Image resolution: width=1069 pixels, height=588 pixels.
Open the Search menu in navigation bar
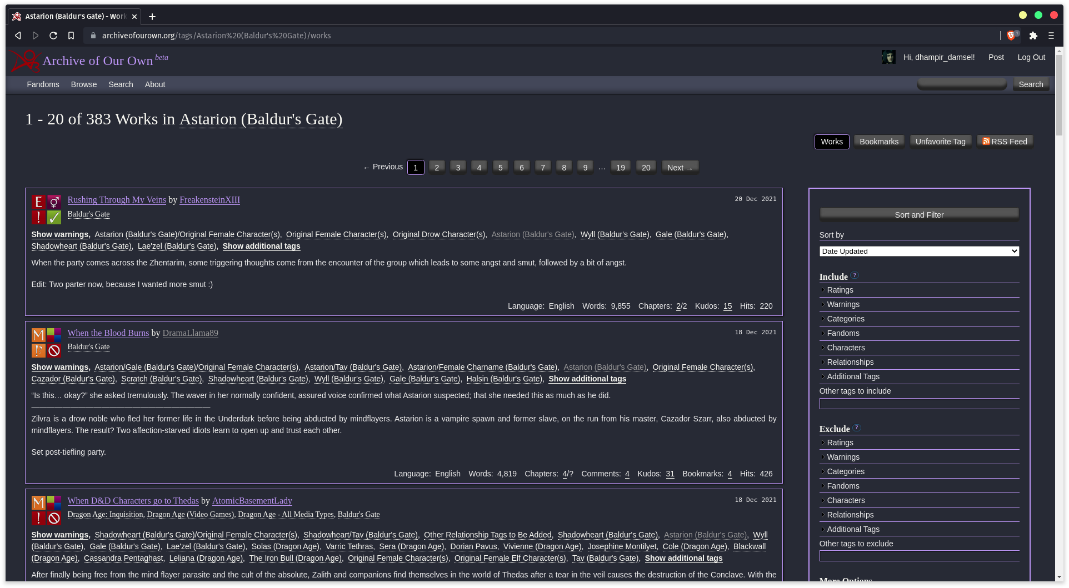[121, 84]
